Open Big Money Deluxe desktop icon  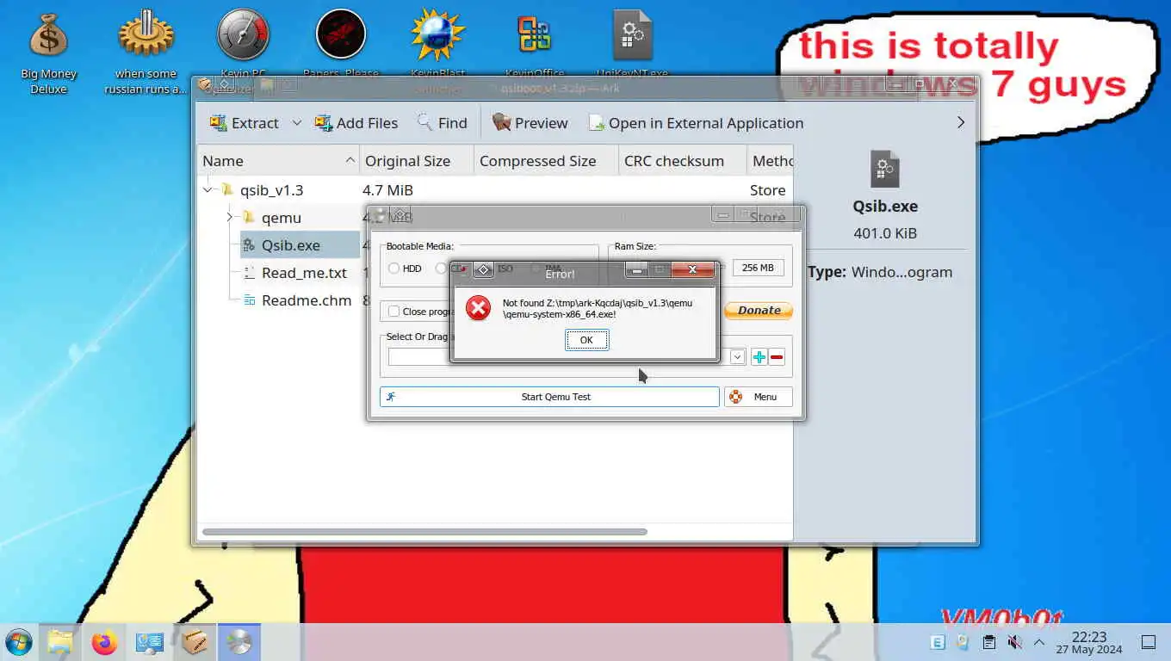pos(48,52)
